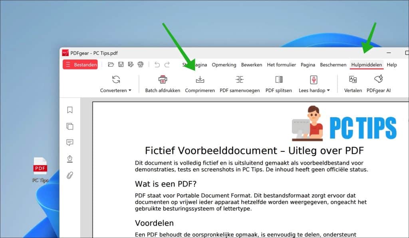
Task: Expand the Lees hardop dropdown arrow
Action: pyautogui.click(x=328, y=90)
